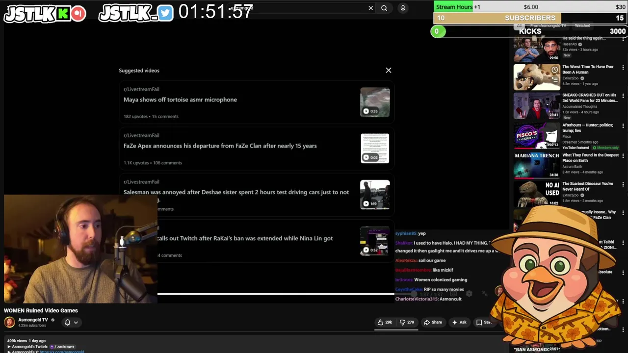Open sidebar video The Scariest Dinosaur You've Never Heard Of
This screenshot has height=353, width=628.
587,186
